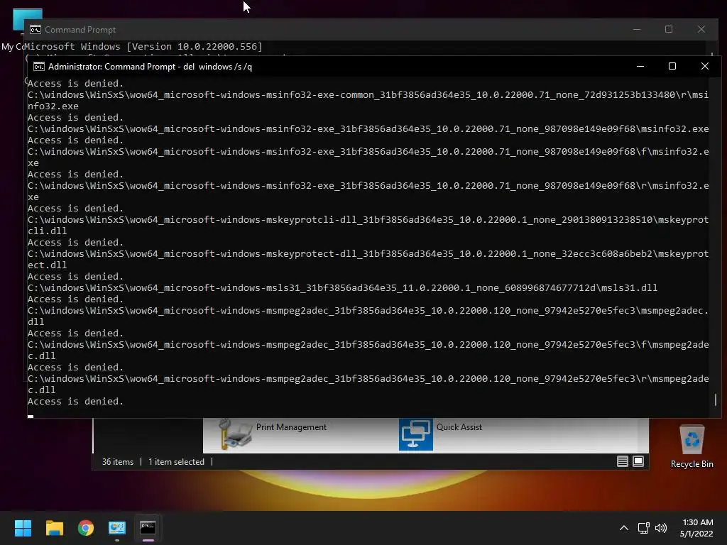Click the '36 items' status text
Image resolution: width=727 pixels, height=545 pixels.
point(118,461)
